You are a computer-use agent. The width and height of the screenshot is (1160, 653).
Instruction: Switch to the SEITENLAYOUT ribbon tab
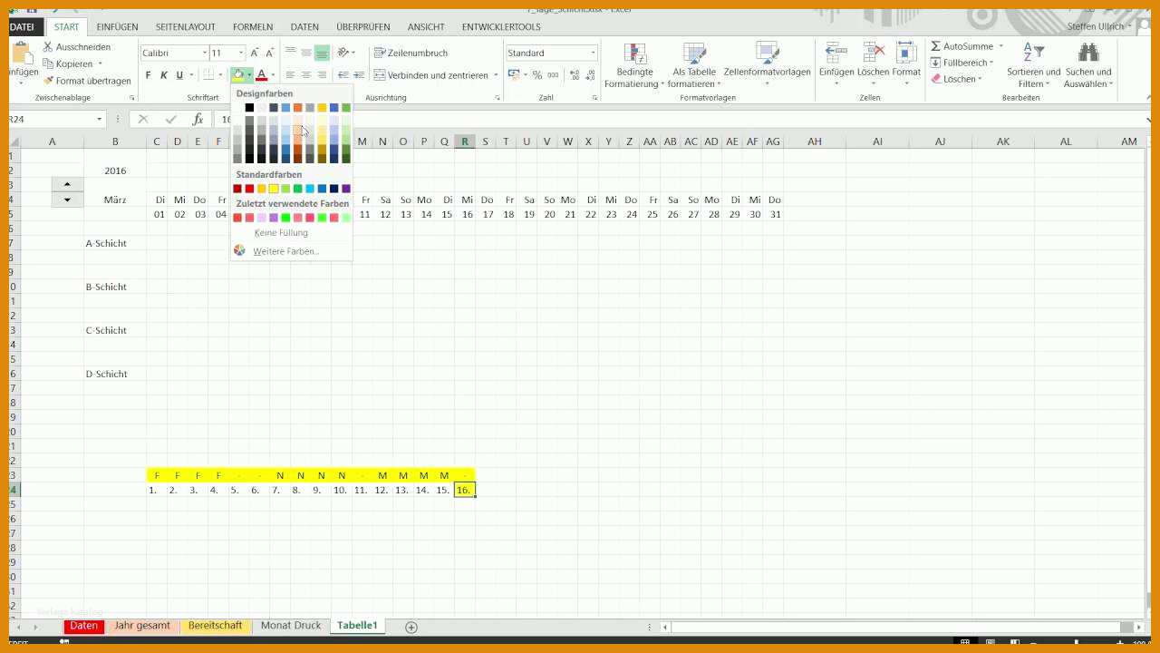pyautogui.click(x=185, y=27)
